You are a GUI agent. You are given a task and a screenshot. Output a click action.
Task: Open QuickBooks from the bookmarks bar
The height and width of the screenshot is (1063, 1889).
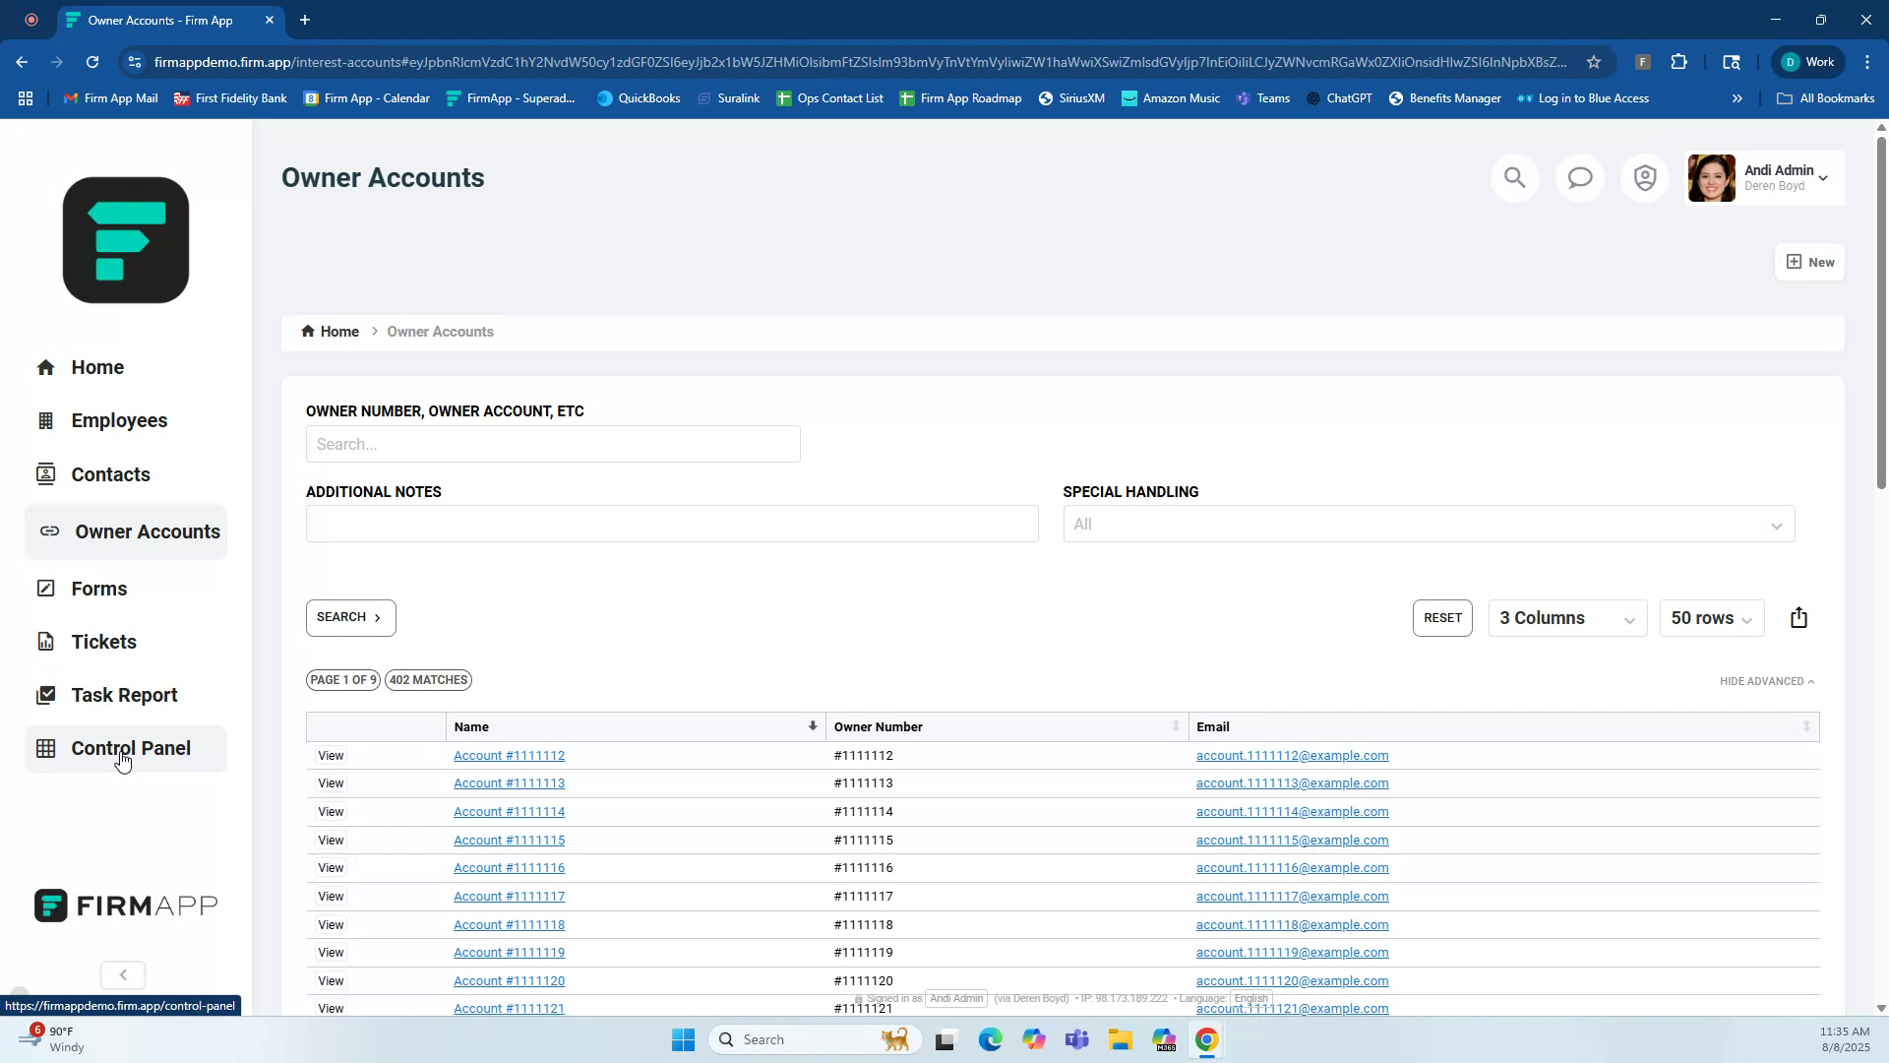[x=639, y=97]
